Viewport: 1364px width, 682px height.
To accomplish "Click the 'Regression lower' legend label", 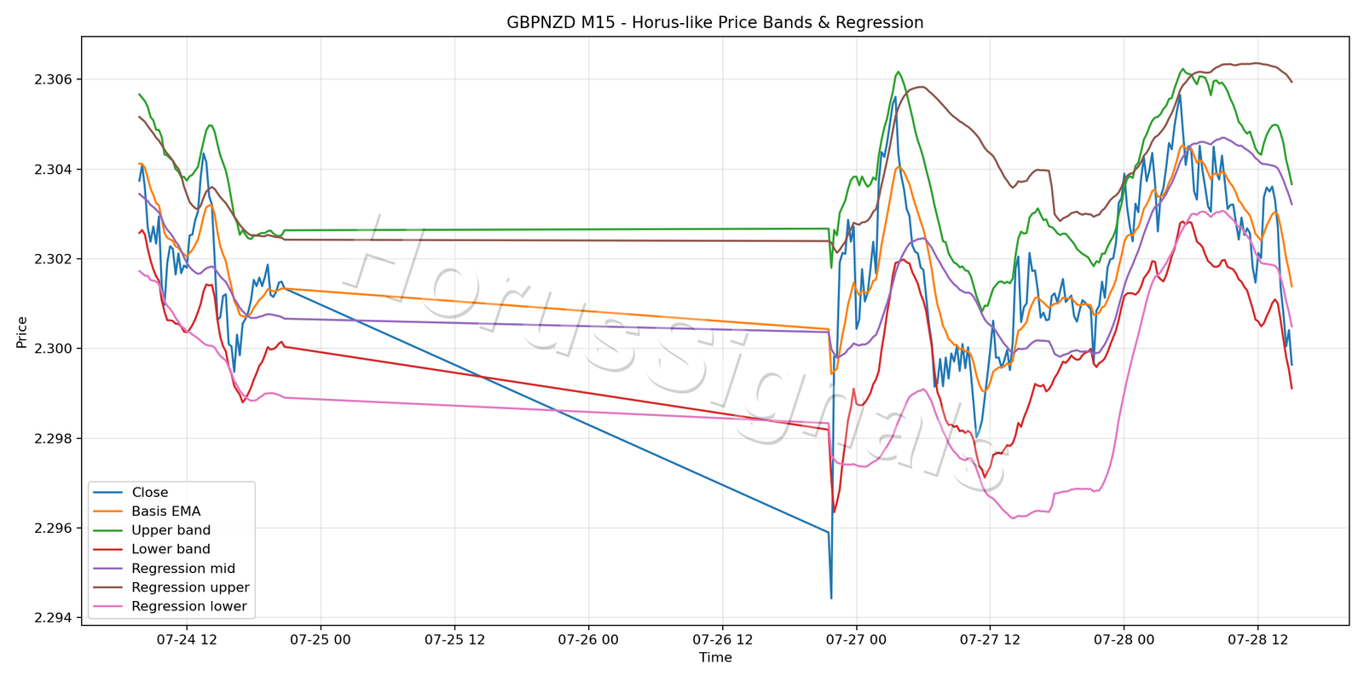I will click(189, 607).
